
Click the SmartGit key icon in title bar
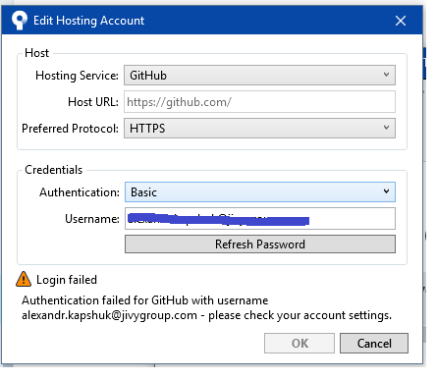pyautogui.click(x=20, y=21)
